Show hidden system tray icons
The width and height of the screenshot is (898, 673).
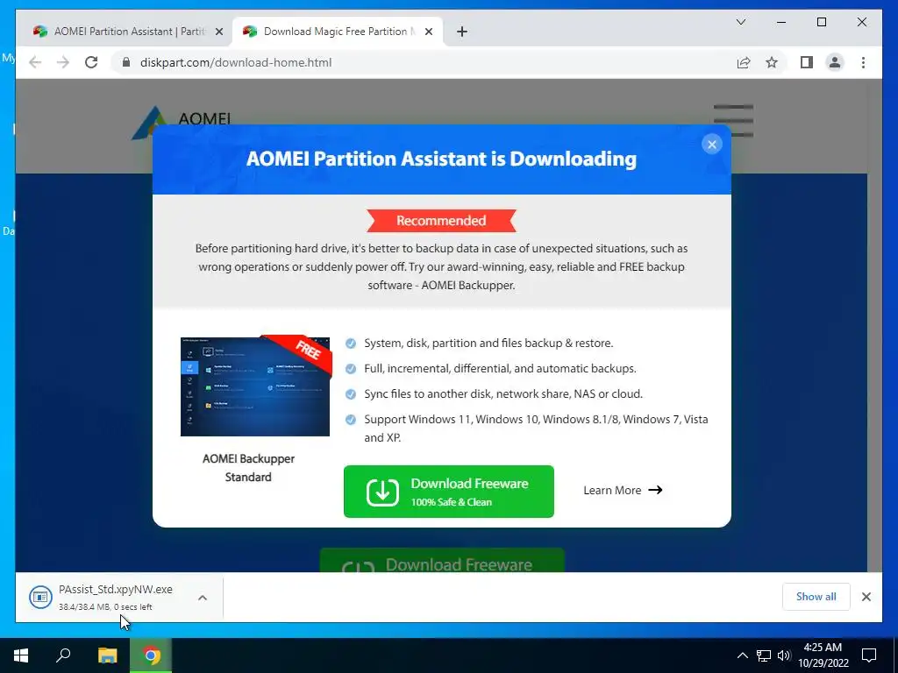pyautogui.click(x=742, y=655)
